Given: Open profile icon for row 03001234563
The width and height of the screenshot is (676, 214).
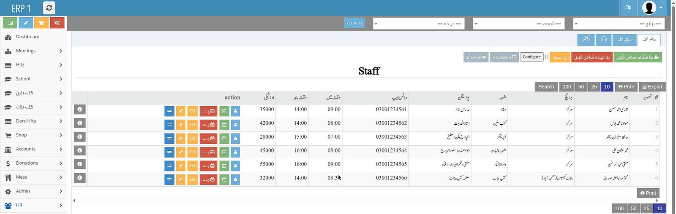Looking at the screenshot, I should coord(236,138).
